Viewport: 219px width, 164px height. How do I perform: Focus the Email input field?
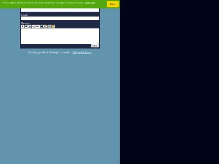(60, 18)
